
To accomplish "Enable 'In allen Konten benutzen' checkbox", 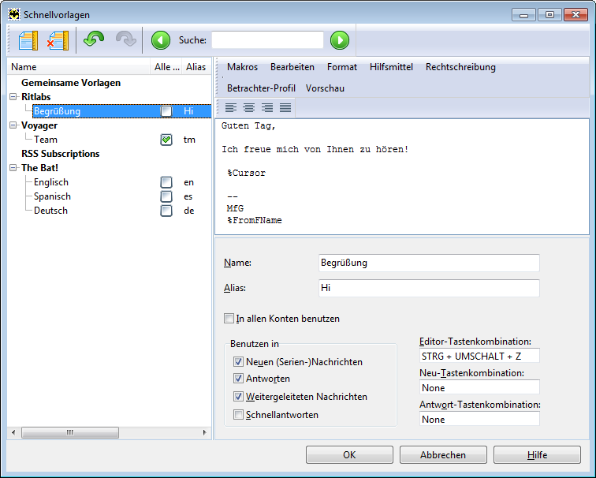I will [x=229, y=319].
